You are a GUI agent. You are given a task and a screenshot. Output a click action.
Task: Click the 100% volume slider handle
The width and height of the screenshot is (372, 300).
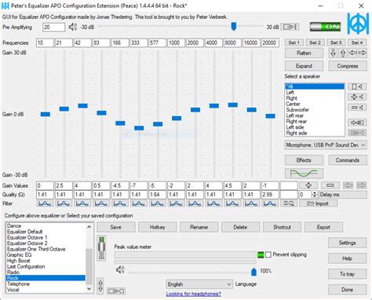253,271
